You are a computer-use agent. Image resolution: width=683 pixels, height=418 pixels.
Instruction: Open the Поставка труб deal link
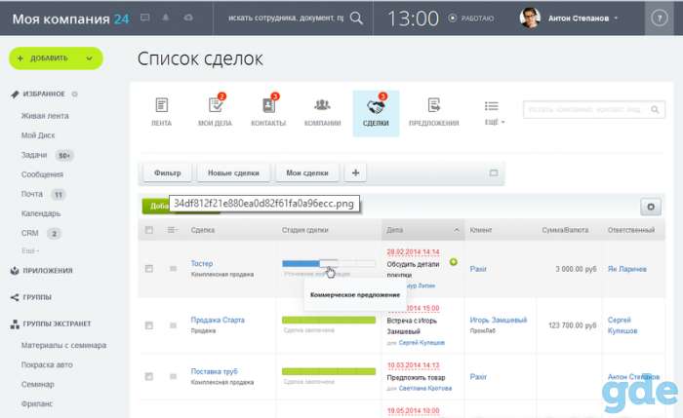pyautogui.click(x=214, y=371)
